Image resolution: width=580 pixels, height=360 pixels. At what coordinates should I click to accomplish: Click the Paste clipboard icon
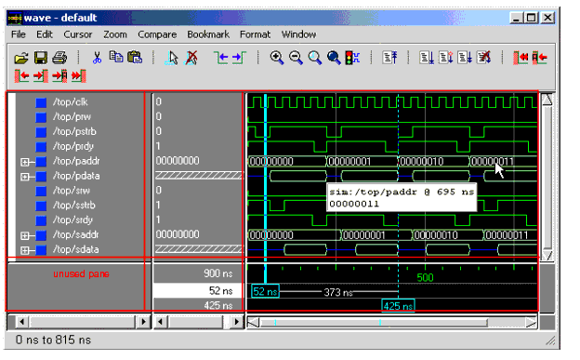click(x=135, y=58)
